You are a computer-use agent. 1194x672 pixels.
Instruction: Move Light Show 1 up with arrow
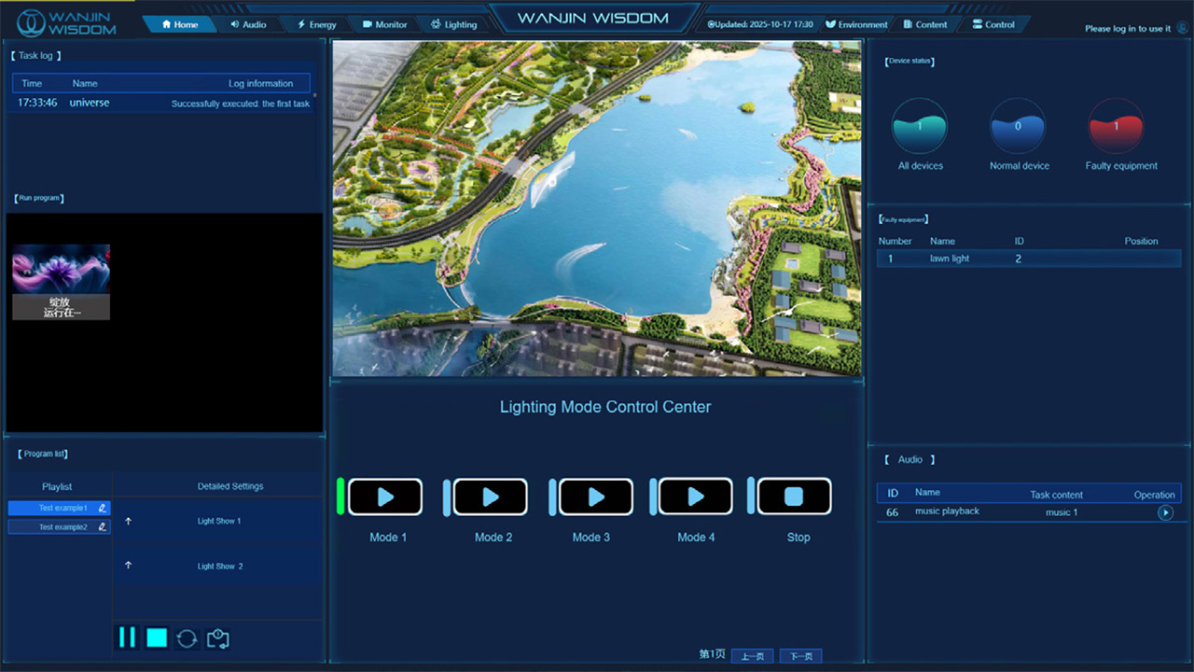point(129,521)
